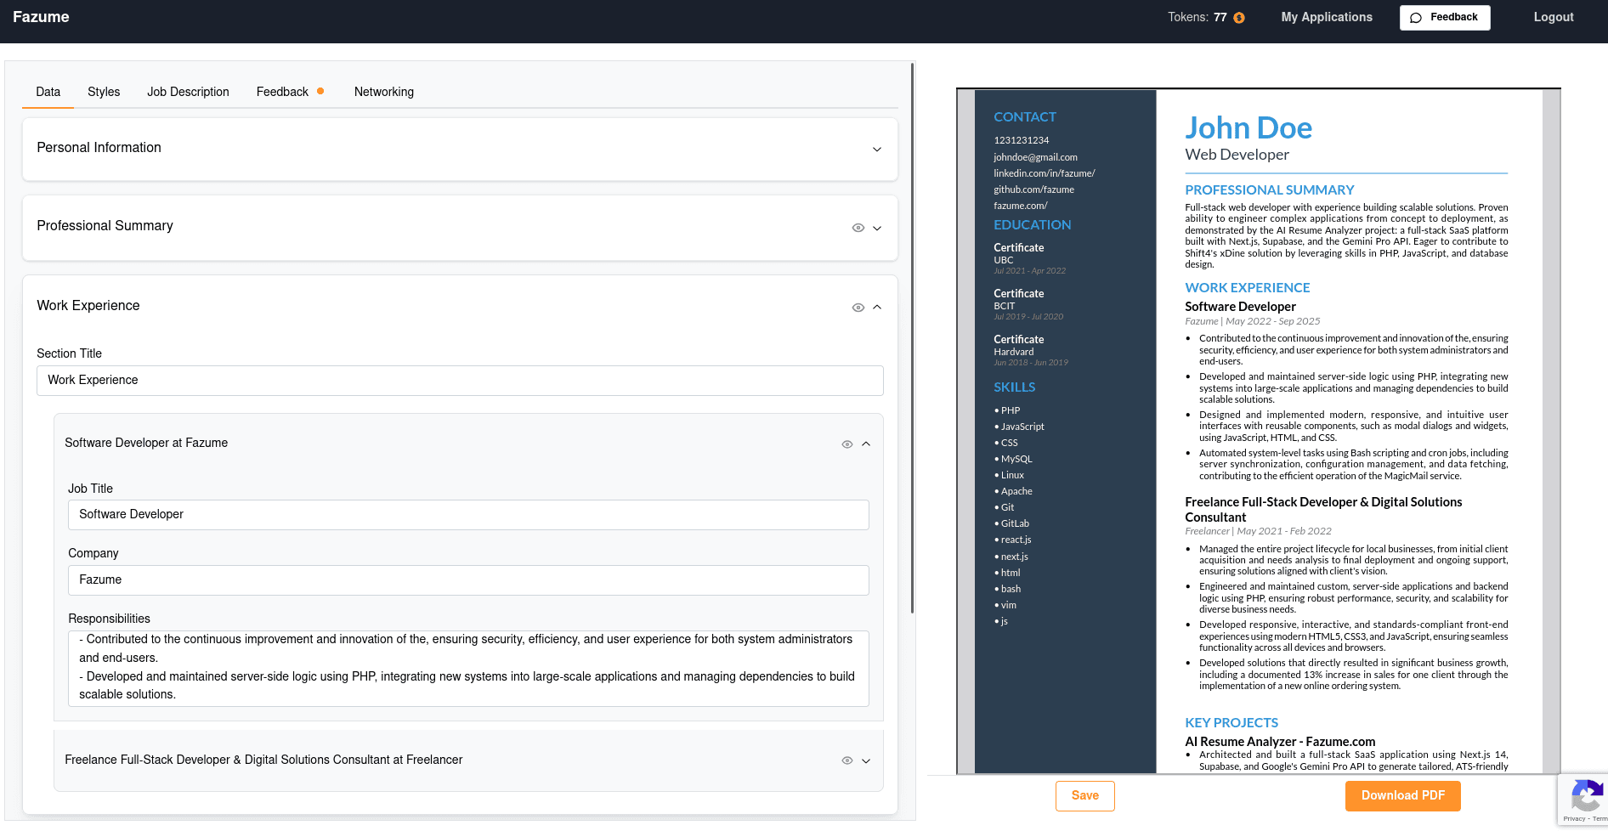Click the speech bubble icon on Feedback button

click(x=1416, y=17)
